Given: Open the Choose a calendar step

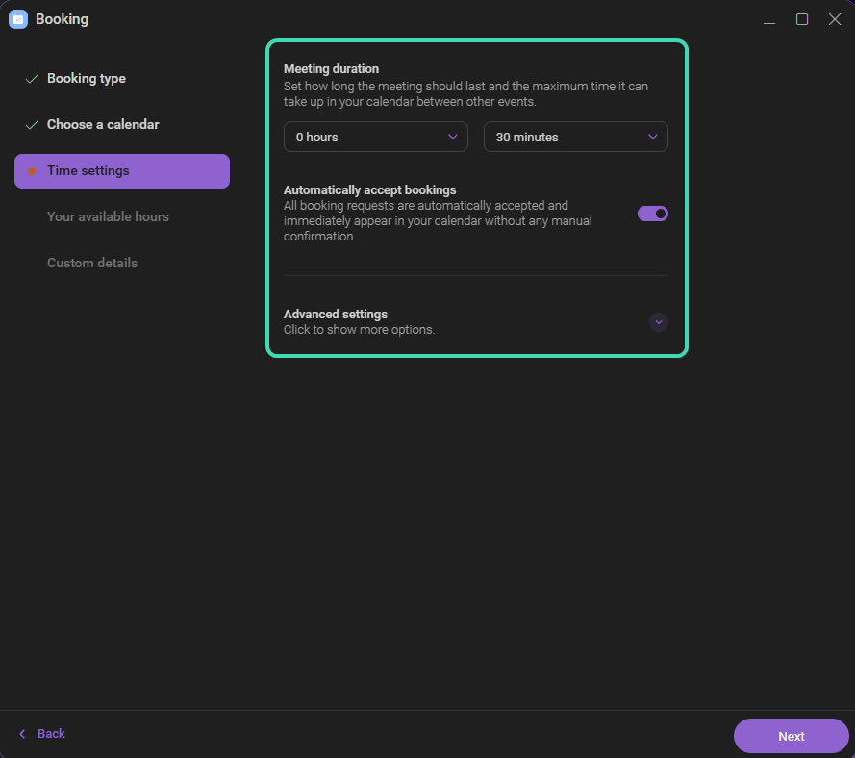Looking at the screenshot, I should point(103,124).
